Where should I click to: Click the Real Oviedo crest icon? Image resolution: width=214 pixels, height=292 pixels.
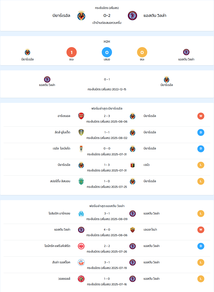(x=81, y=149)
